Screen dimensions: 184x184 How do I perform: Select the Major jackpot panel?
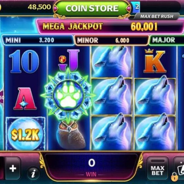click(x=167, y=40)
